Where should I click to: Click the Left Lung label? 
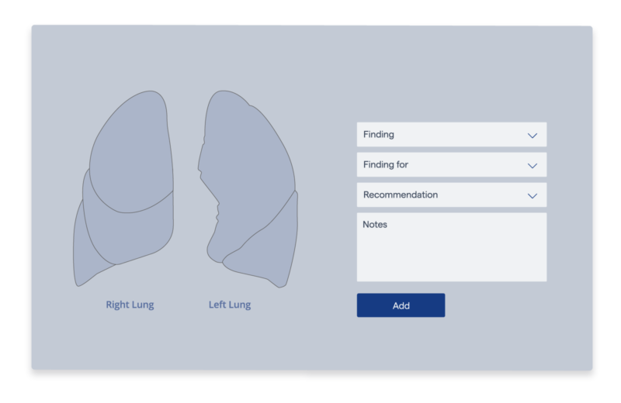(230, 305)
